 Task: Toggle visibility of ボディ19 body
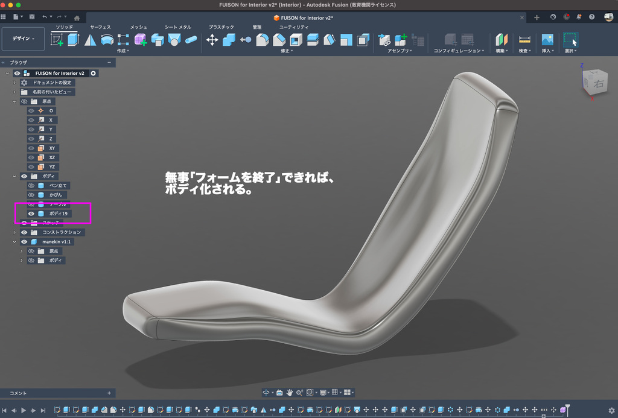click(x=31, y=214)
